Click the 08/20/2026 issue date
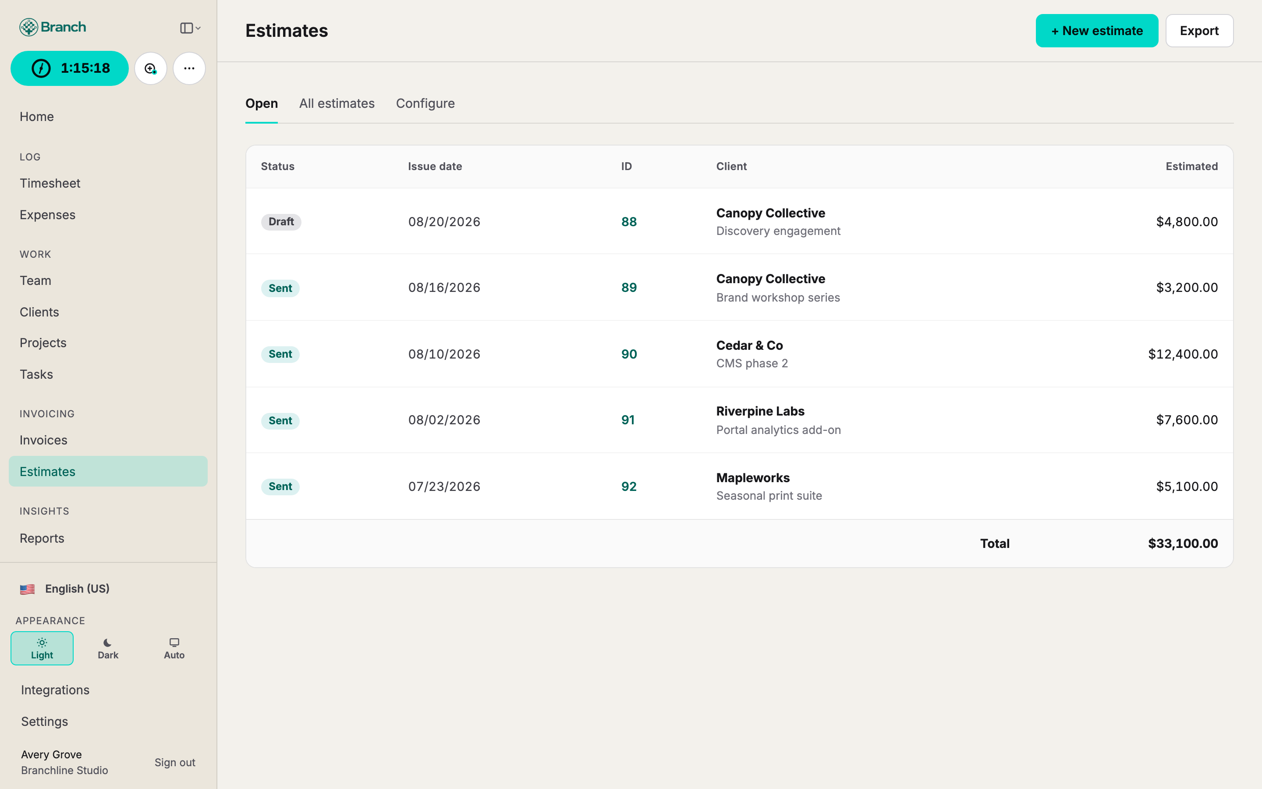Screen dimensions: 1262x789 coord(444,222)
